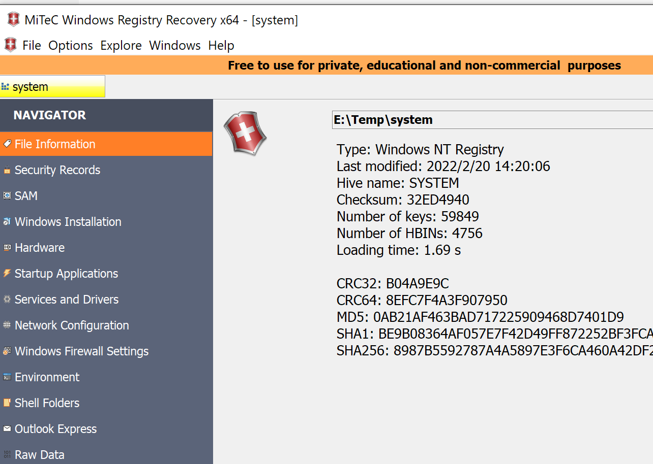The height and width of the screenshot is (464, 653).
Task: Open the Help menu
Action: [221, 45]
